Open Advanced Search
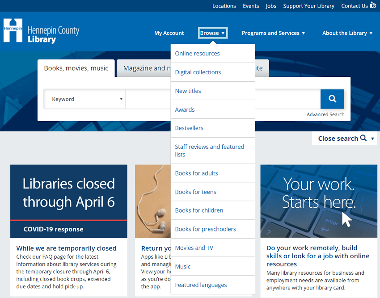 pyautogui.click(x=325, y=114)
